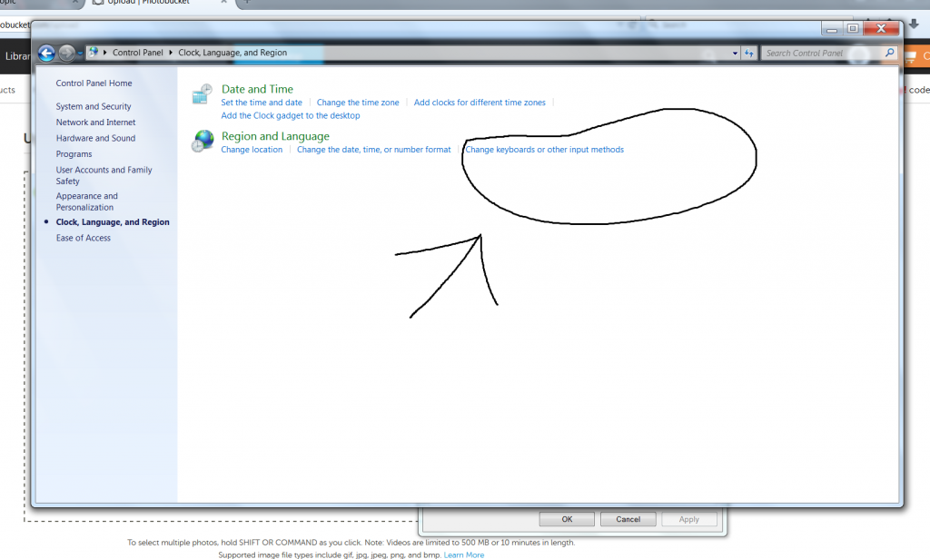
Task: Click Set the time and date
Action: pos(262,103)
